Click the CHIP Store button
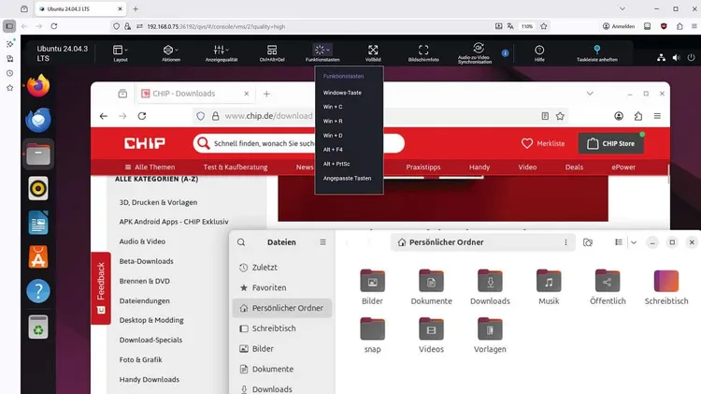 click(x=611, y=143)
